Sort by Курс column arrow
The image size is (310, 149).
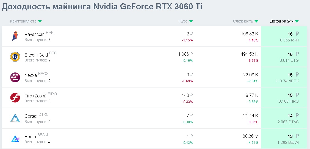(191, 21)
